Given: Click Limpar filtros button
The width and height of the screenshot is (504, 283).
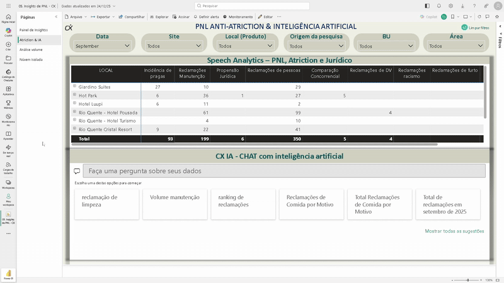Looking at the screenshot, I should pos(476,28).
